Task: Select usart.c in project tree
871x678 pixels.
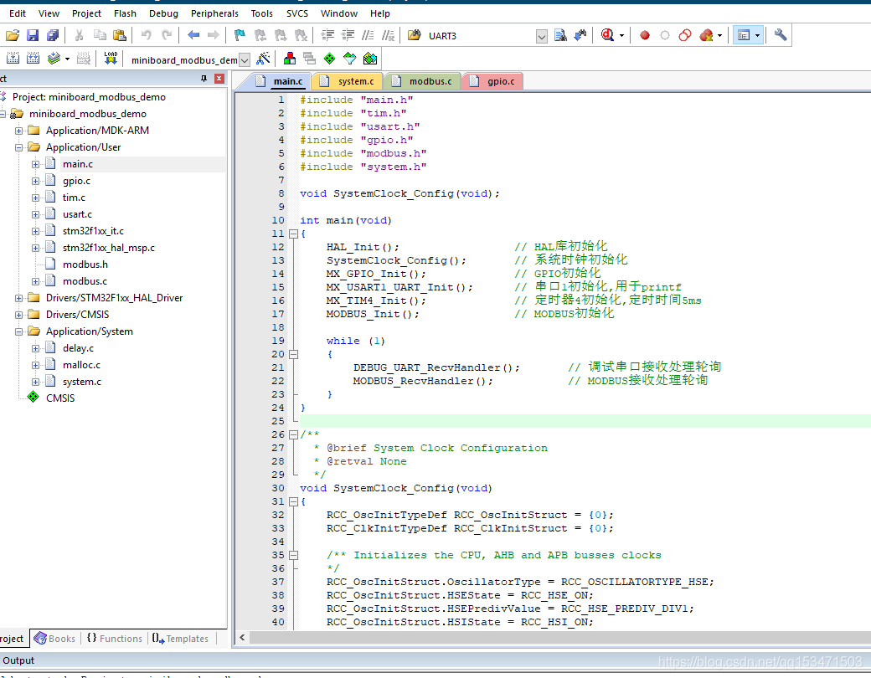Action: 77,214
